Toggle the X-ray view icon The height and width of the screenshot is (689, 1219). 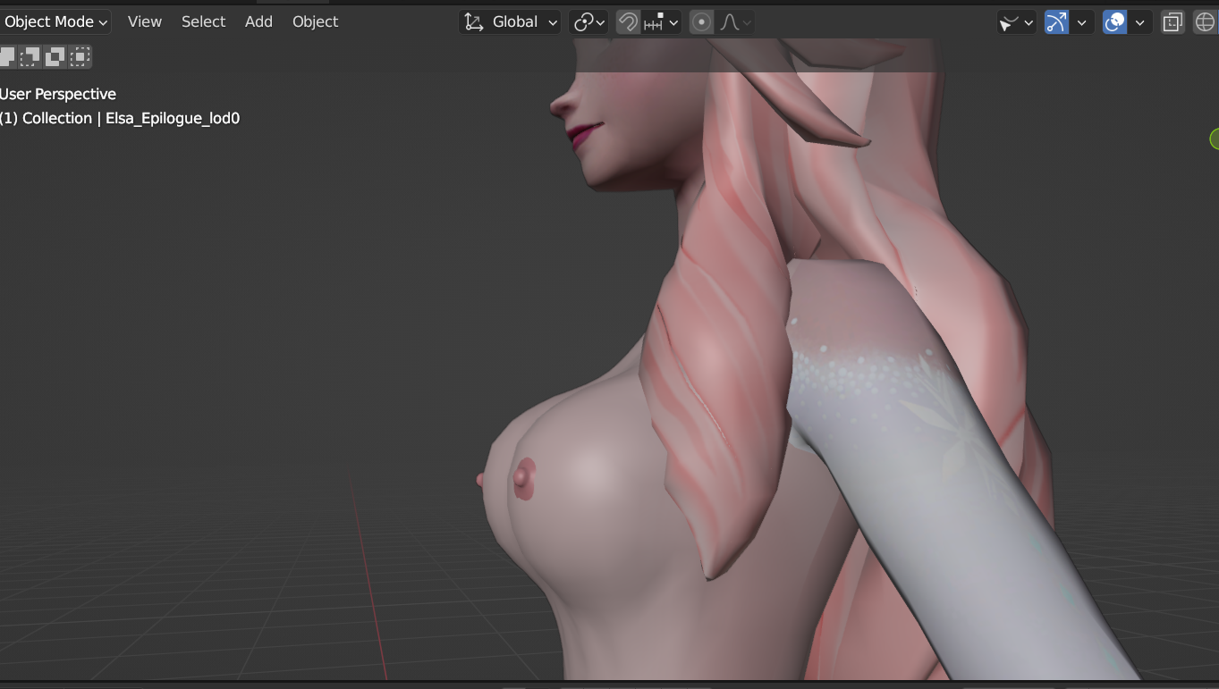[1172, 22]
